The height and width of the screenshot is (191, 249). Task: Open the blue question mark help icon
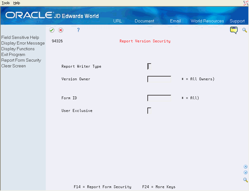pyautogui.click(x=78, y=30)
